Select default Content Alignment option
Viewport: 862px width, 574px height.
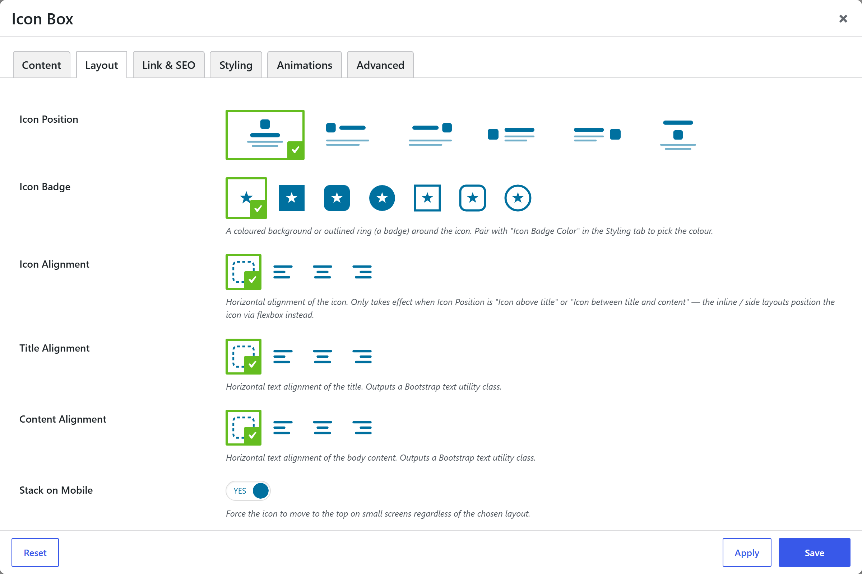pos(244,428)
